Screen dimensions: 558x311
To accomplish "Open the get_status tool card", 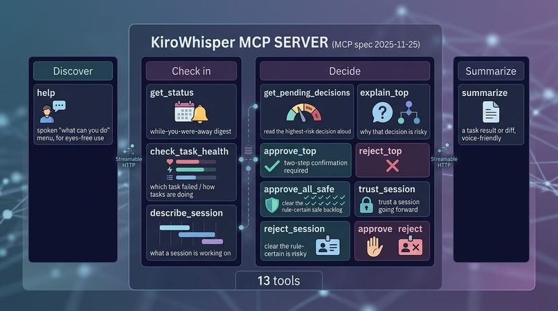I will [192, 111].
